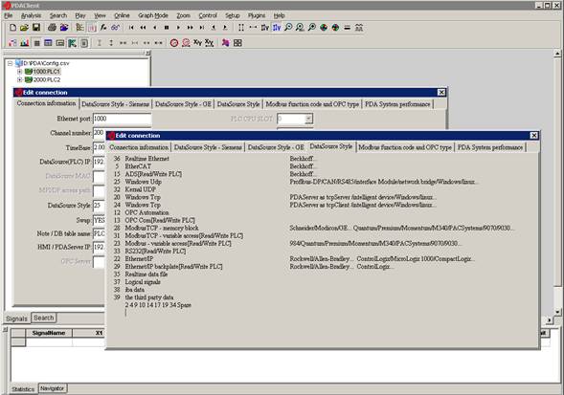The height and width of the screenshot is (395, 564).
Task: Save using the floppy disk icon
Action: (x=36, y=28)
